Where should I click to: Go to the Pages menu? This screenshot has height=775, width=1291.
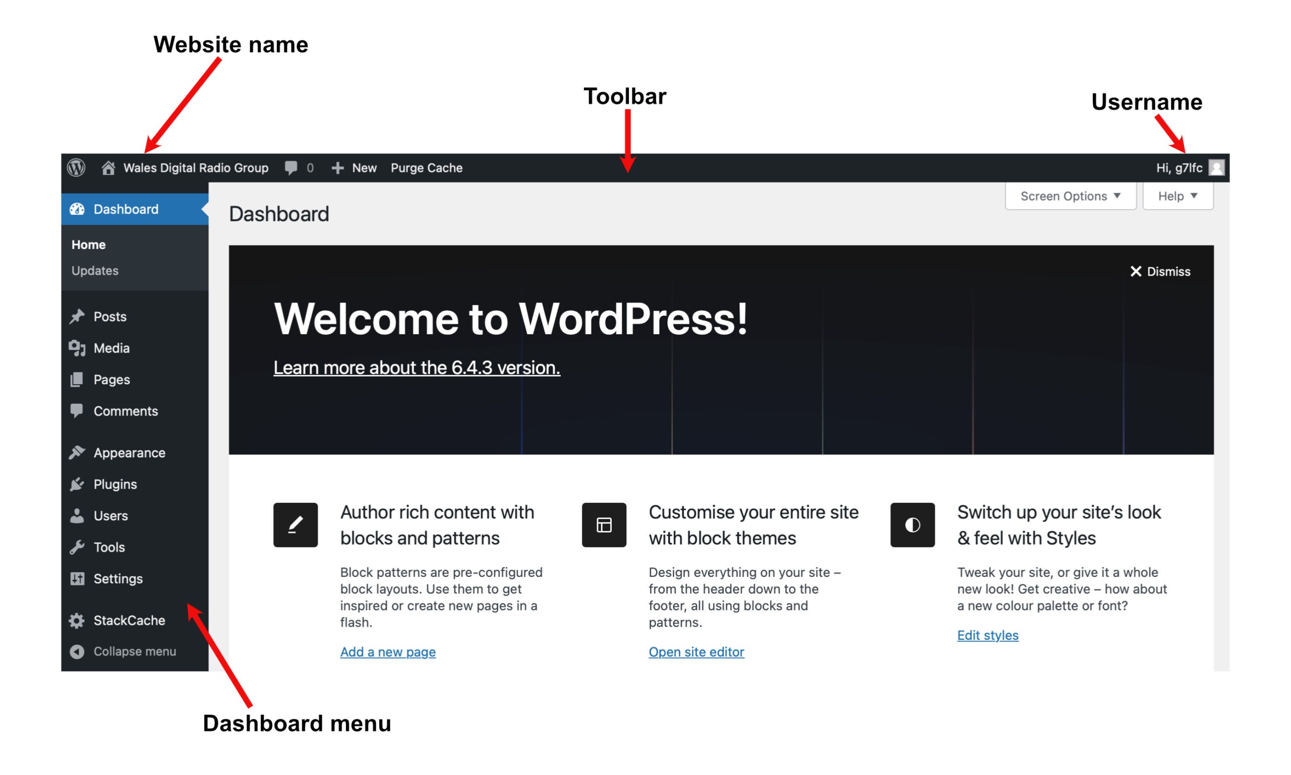(x=135, y=380)
